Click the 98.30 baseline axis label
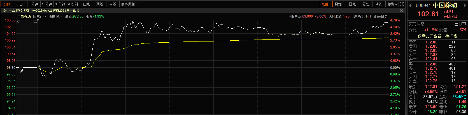Screen dimensions: 468x115 (x=11, y=68)
